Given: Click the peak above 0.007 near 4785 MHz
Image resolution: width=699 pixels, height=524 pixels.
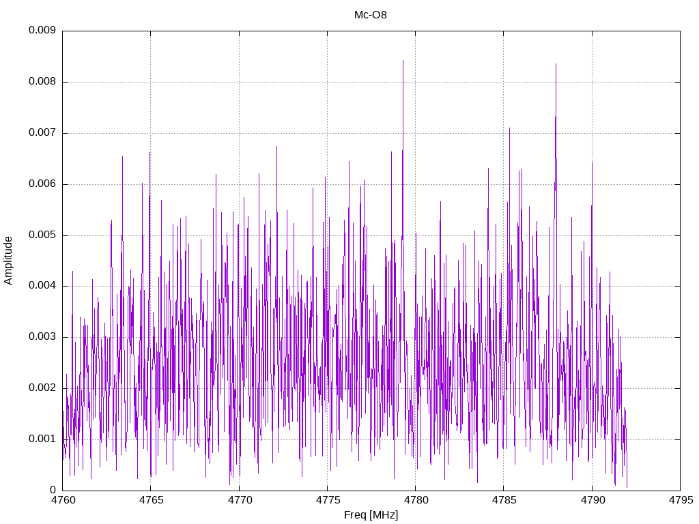Looking at the screenshot, I should point(509,129).
